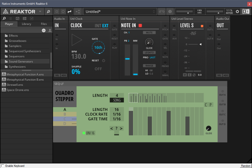This screenshot has height=168, width=252.
Task: Toggle the panel layout icon in toolbar
Action: (x=57, y=12)
